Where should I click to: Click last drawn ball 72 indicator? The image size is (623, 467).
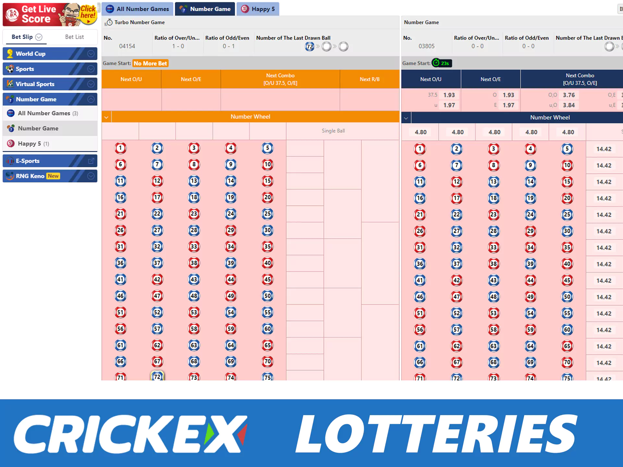click(310, 47)
